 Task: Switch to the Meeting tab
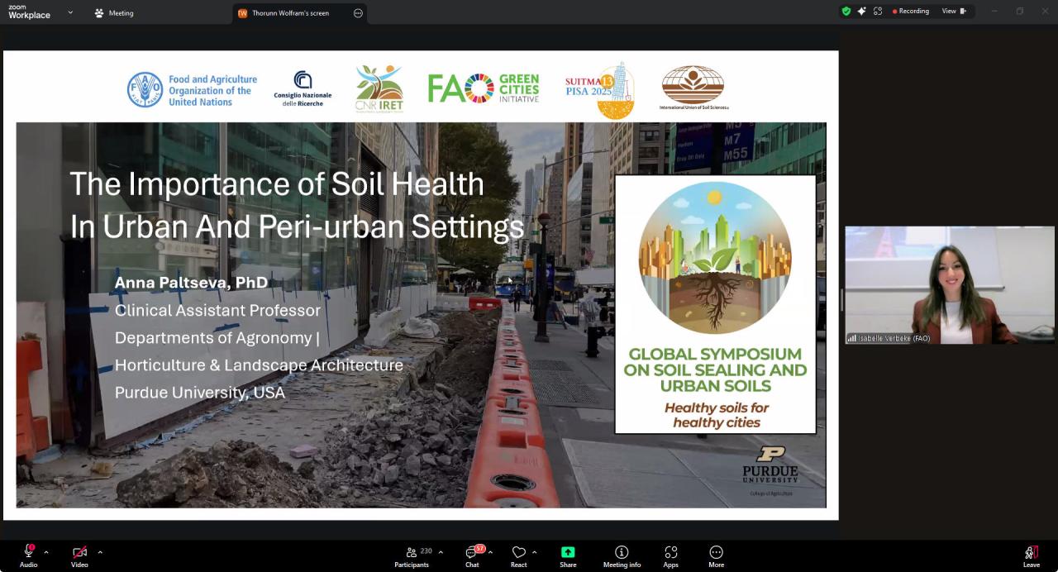coord(114,13)
